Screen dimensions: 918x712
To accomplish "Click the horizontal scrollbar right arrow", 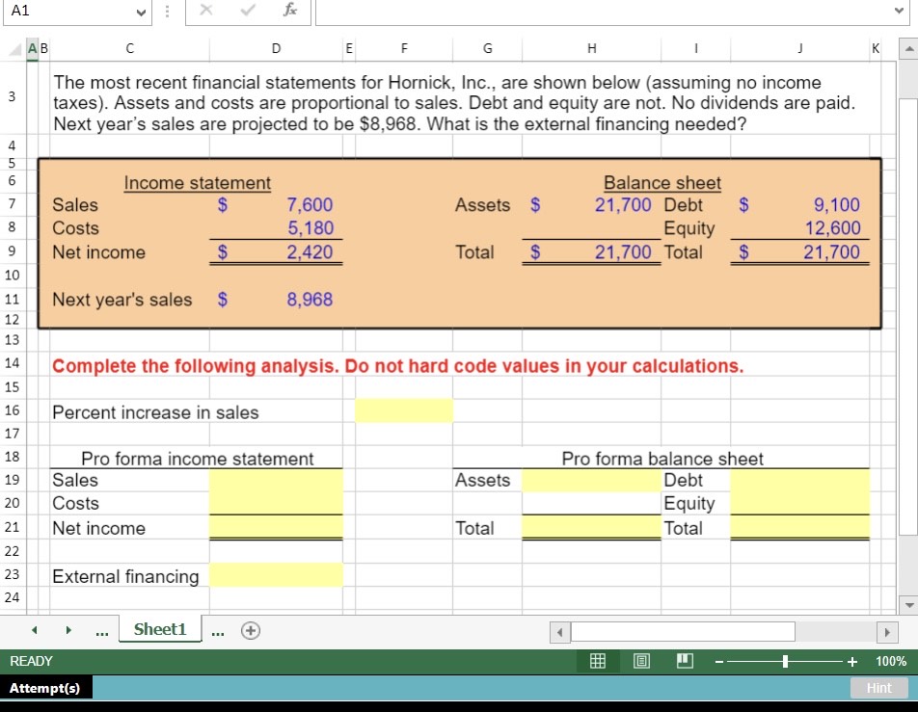I will (x=888, y=631).
